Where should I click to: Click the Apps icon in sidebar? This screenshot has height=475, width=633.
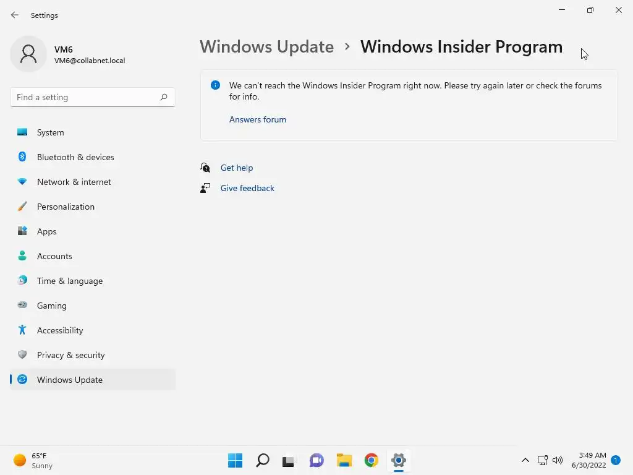pos(22,231)
